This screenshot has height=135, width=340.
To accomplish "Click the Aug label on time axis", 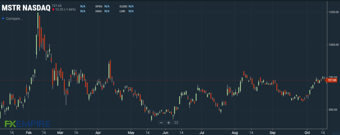I will coord(235,132).
